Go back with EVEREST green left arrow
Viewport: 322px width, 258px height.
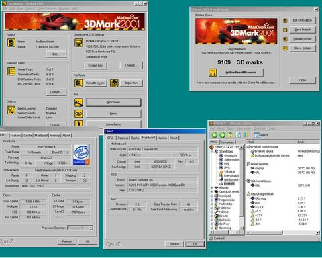215,135
